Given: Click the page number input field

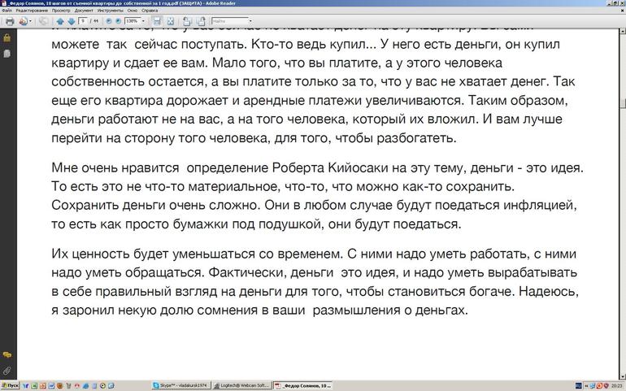Looking at the screenshot, I should (x=85, y=21).
